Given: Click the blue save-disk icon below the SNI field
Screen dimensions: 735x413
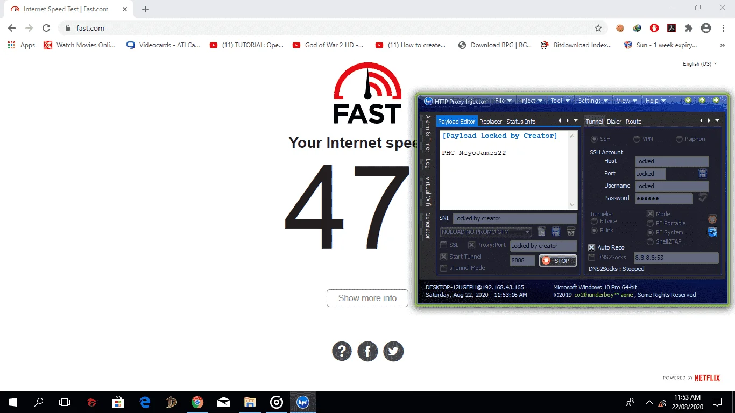Looking at the screenshot, I should click(556, 232).
